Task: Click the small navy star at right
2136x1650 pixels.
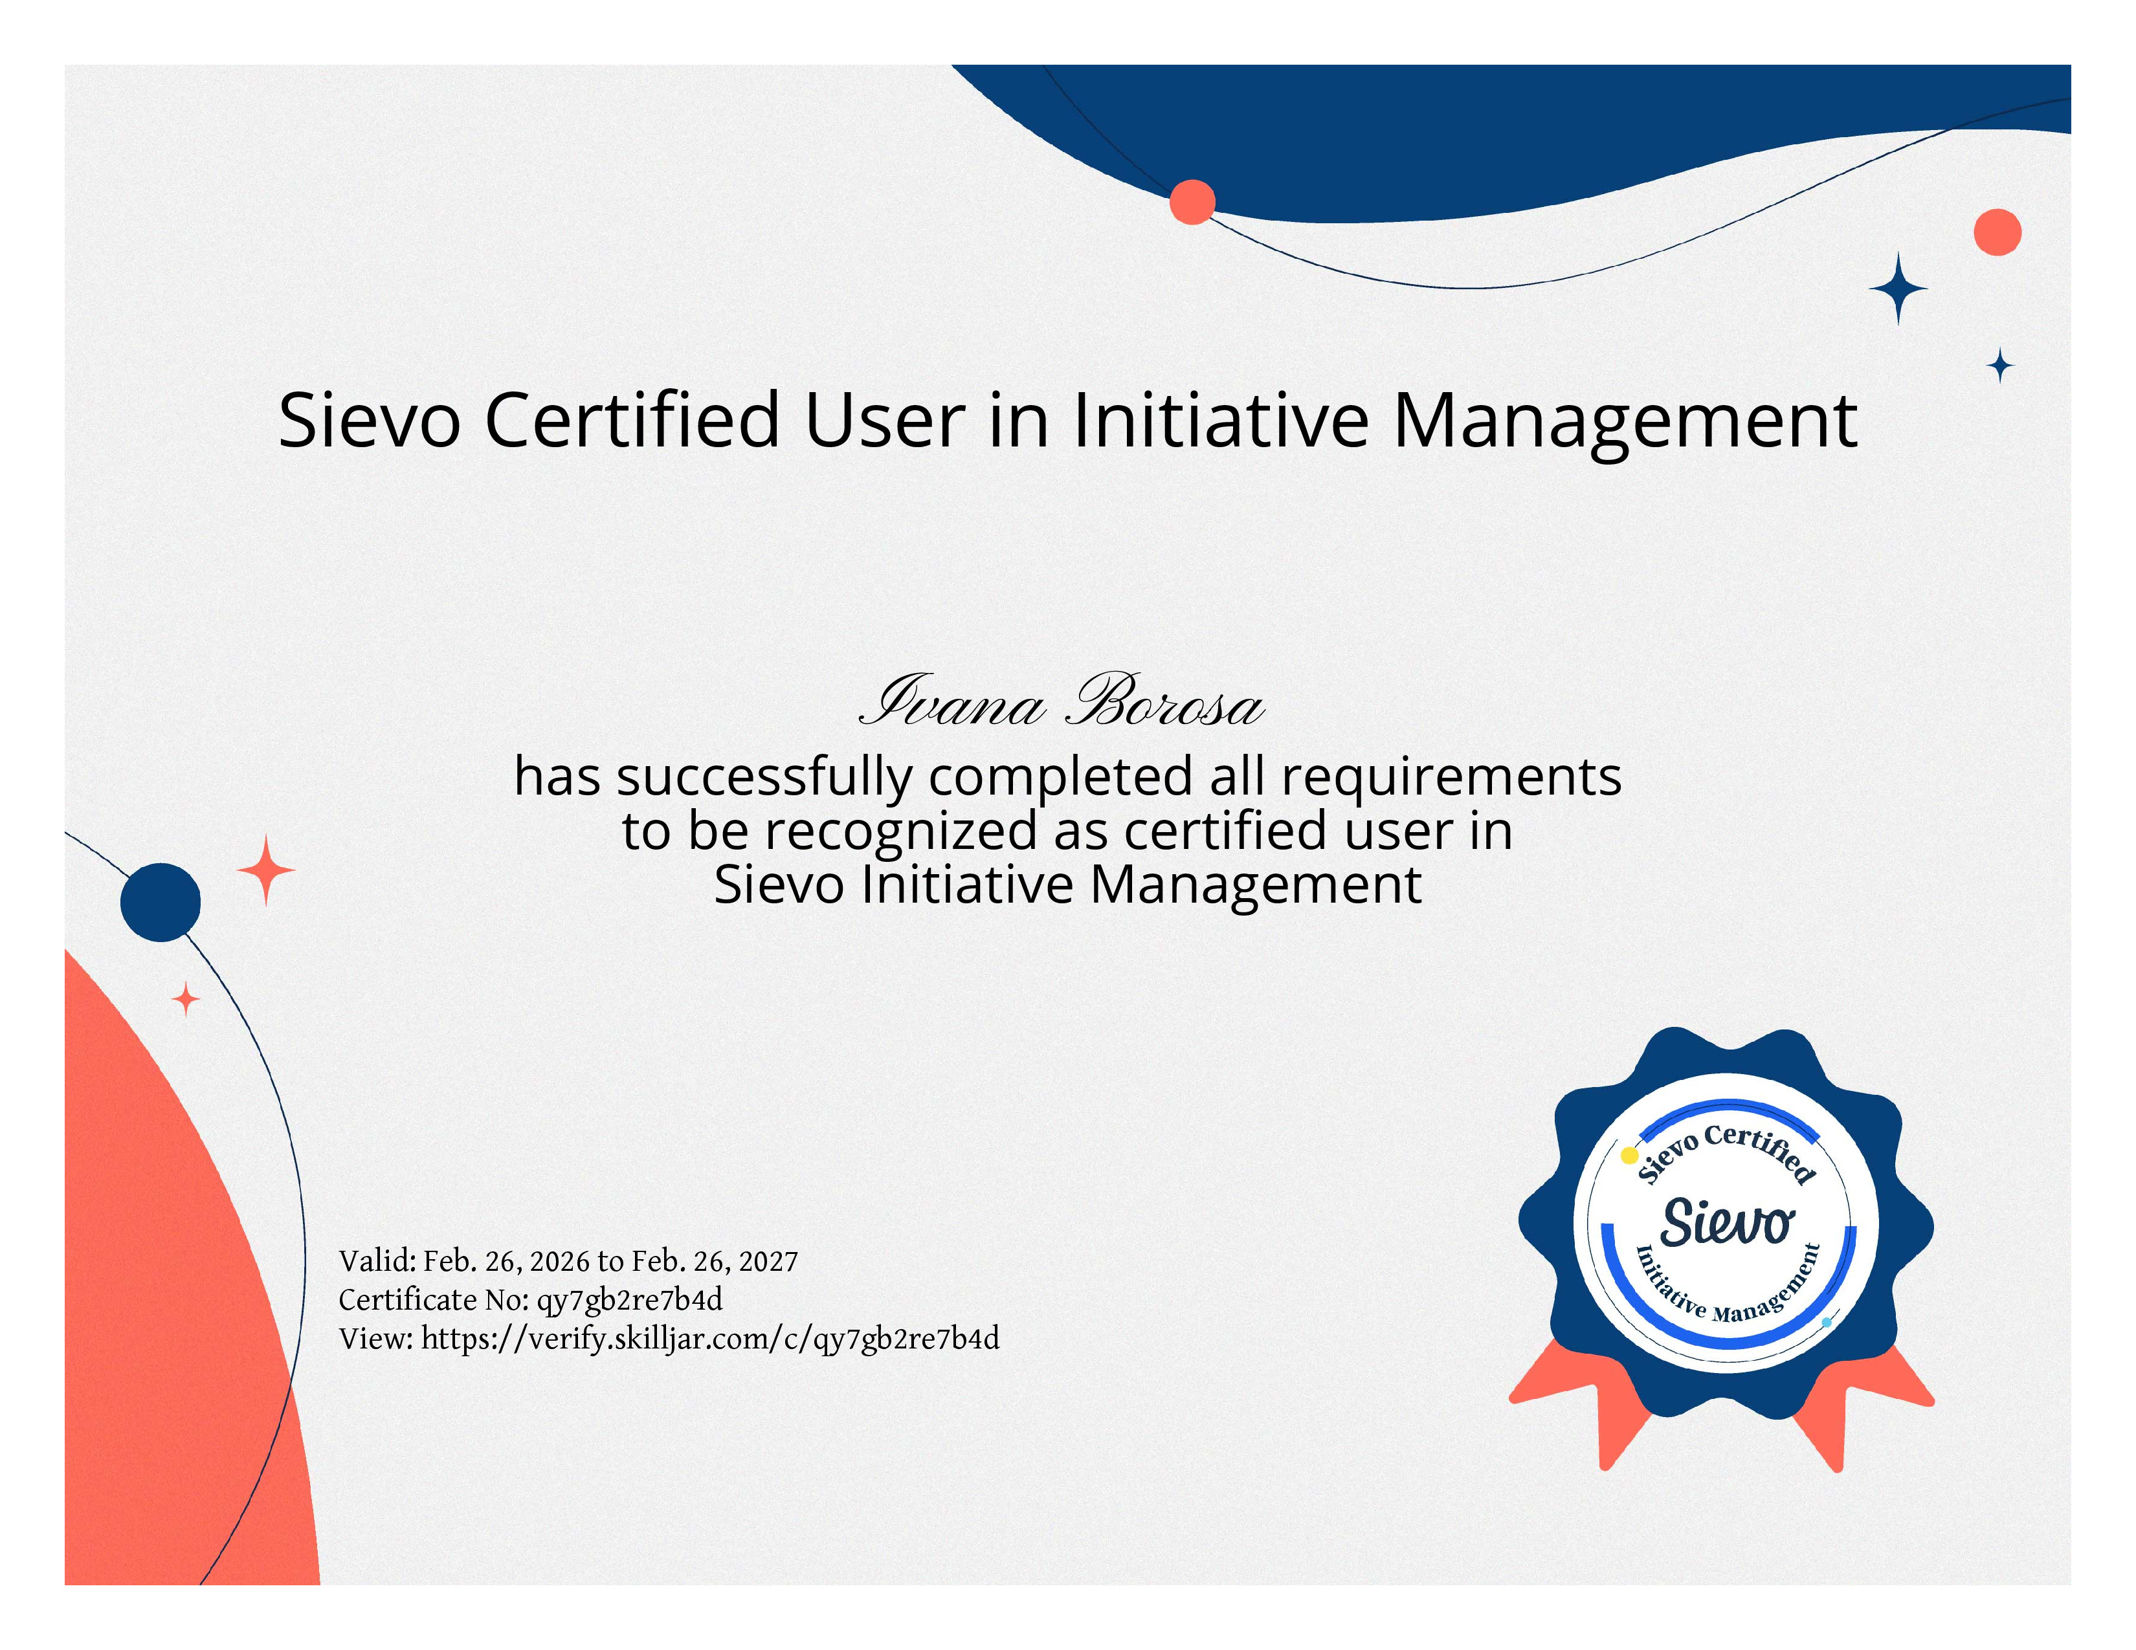Action: click(2000, 366)
